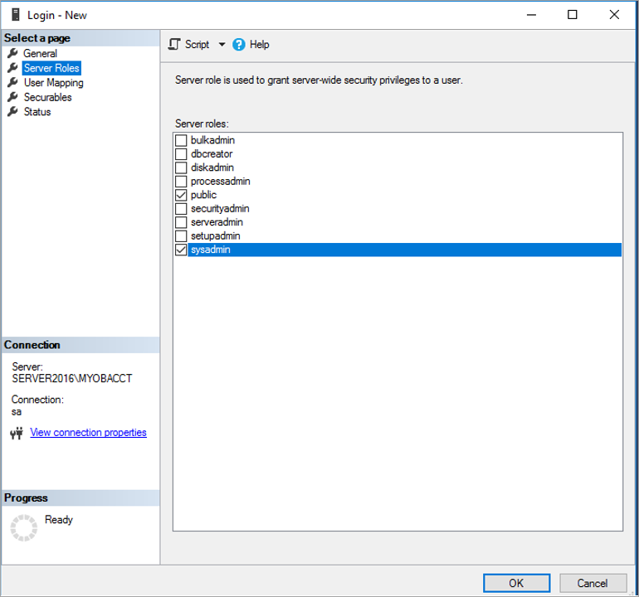Open View connection properties link
Screen dimensions: 639x597
88,433
